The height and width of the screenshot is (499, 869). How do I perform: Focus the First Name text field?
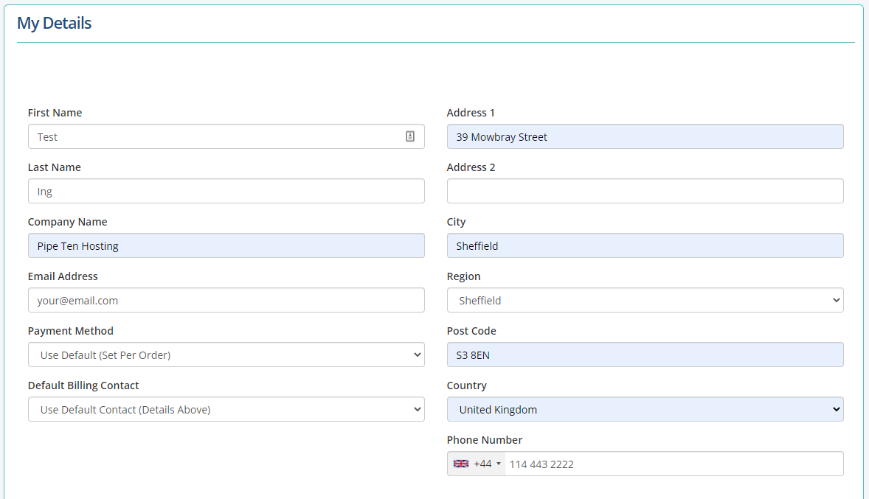(214, 136)
